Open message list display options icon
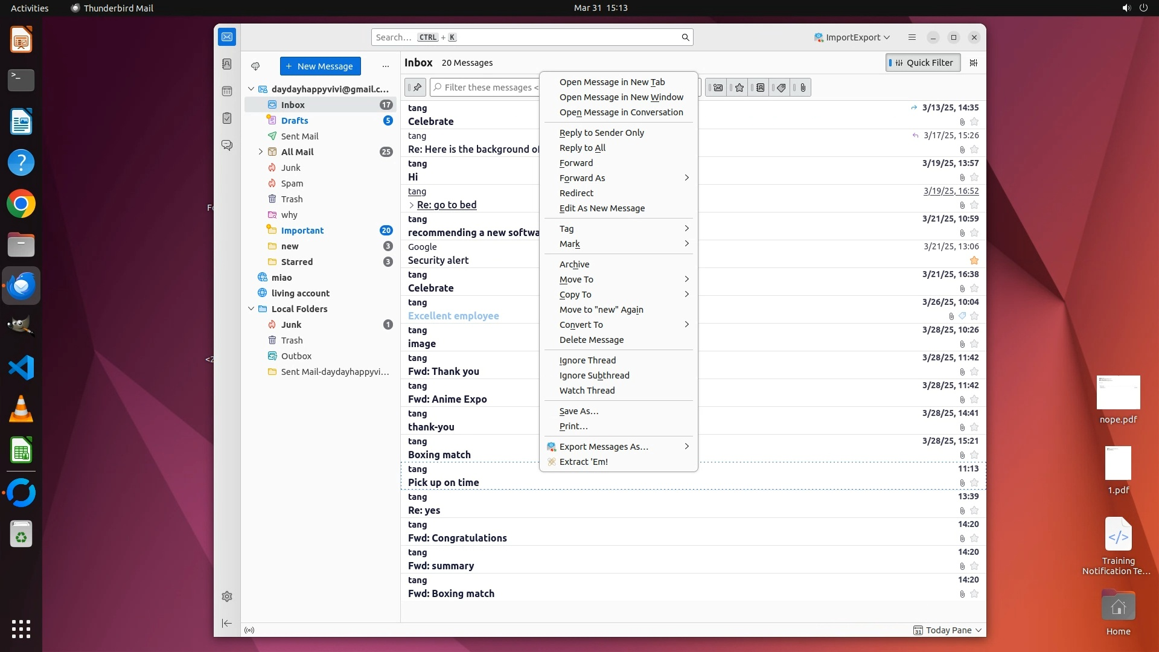The width and height of the screenshot is (1159, 652). pyautogui.click(x=973, y=63)
